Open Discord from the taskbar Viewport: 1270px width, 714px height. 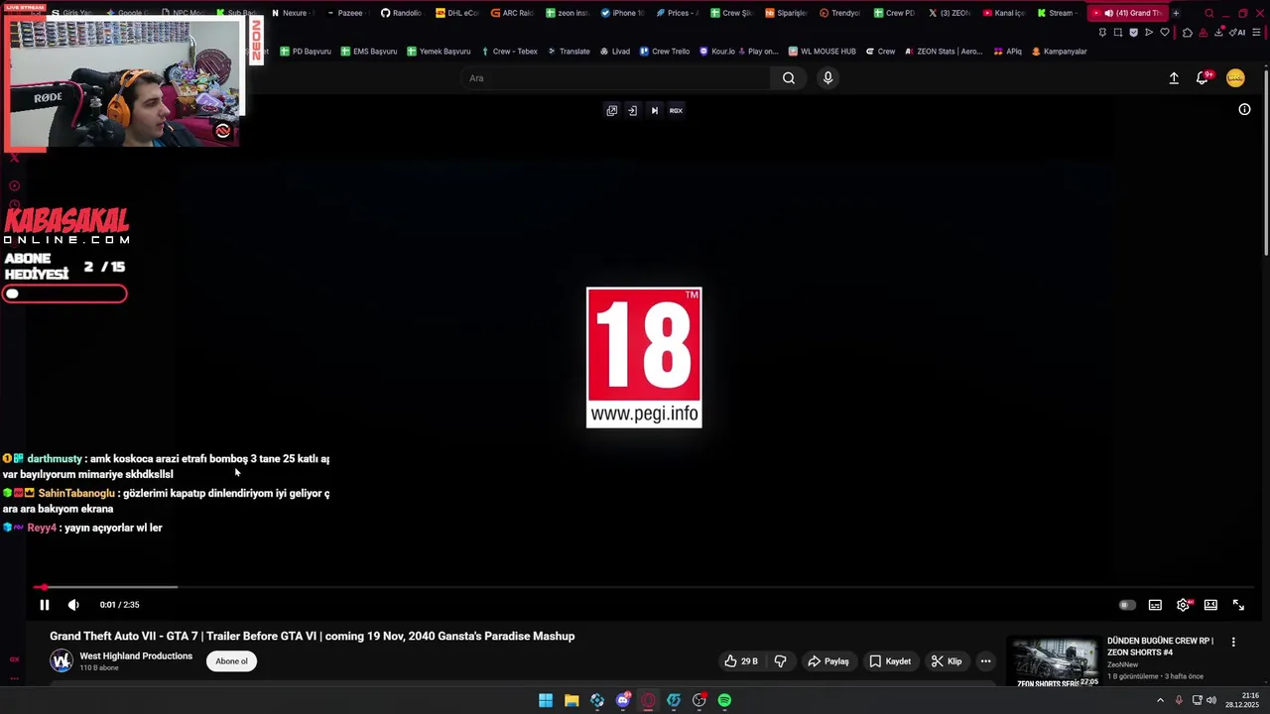pos(623,700)
